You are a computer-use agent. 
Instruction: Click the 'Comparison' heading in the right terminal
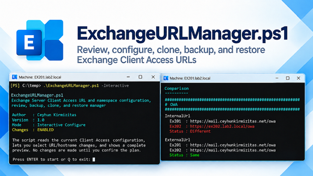click(176, 88)
